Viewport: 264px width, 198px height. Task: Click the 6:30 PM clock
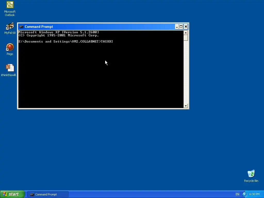tap(254, 194)
